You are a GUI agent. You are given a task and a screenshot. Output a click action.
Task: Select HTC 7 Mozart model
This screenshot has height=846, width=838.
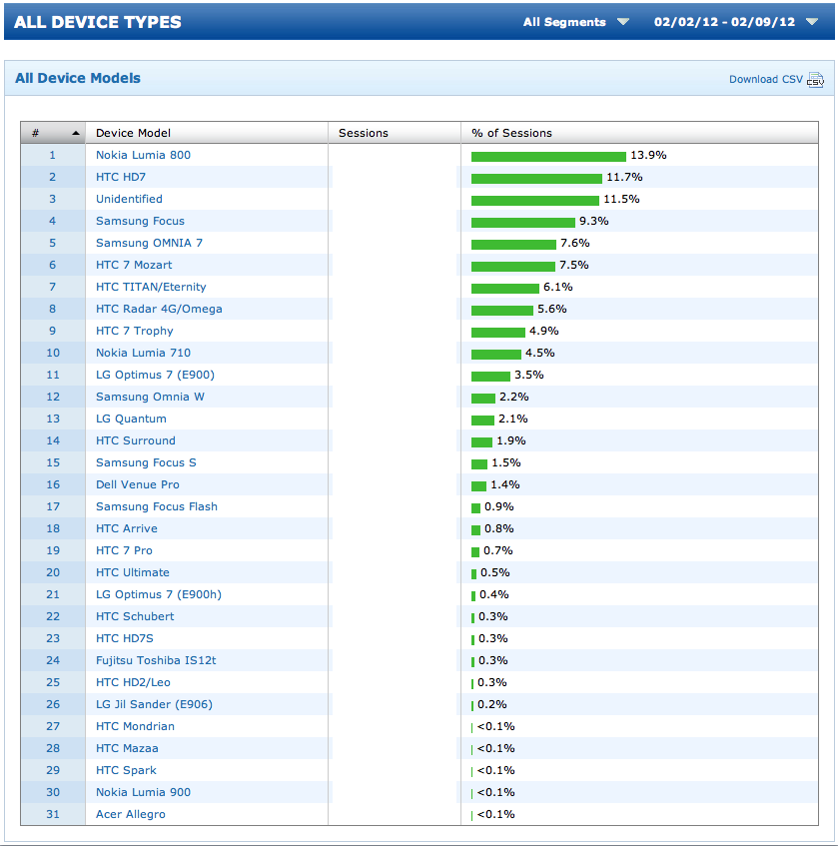[134, 265]
